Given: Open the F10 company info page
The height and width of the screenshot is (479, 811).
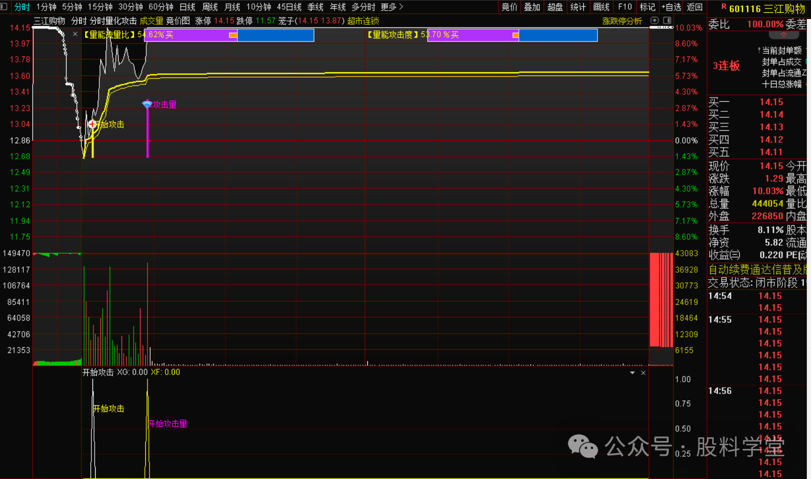Looking at the screenshot, I should [624, 7].
